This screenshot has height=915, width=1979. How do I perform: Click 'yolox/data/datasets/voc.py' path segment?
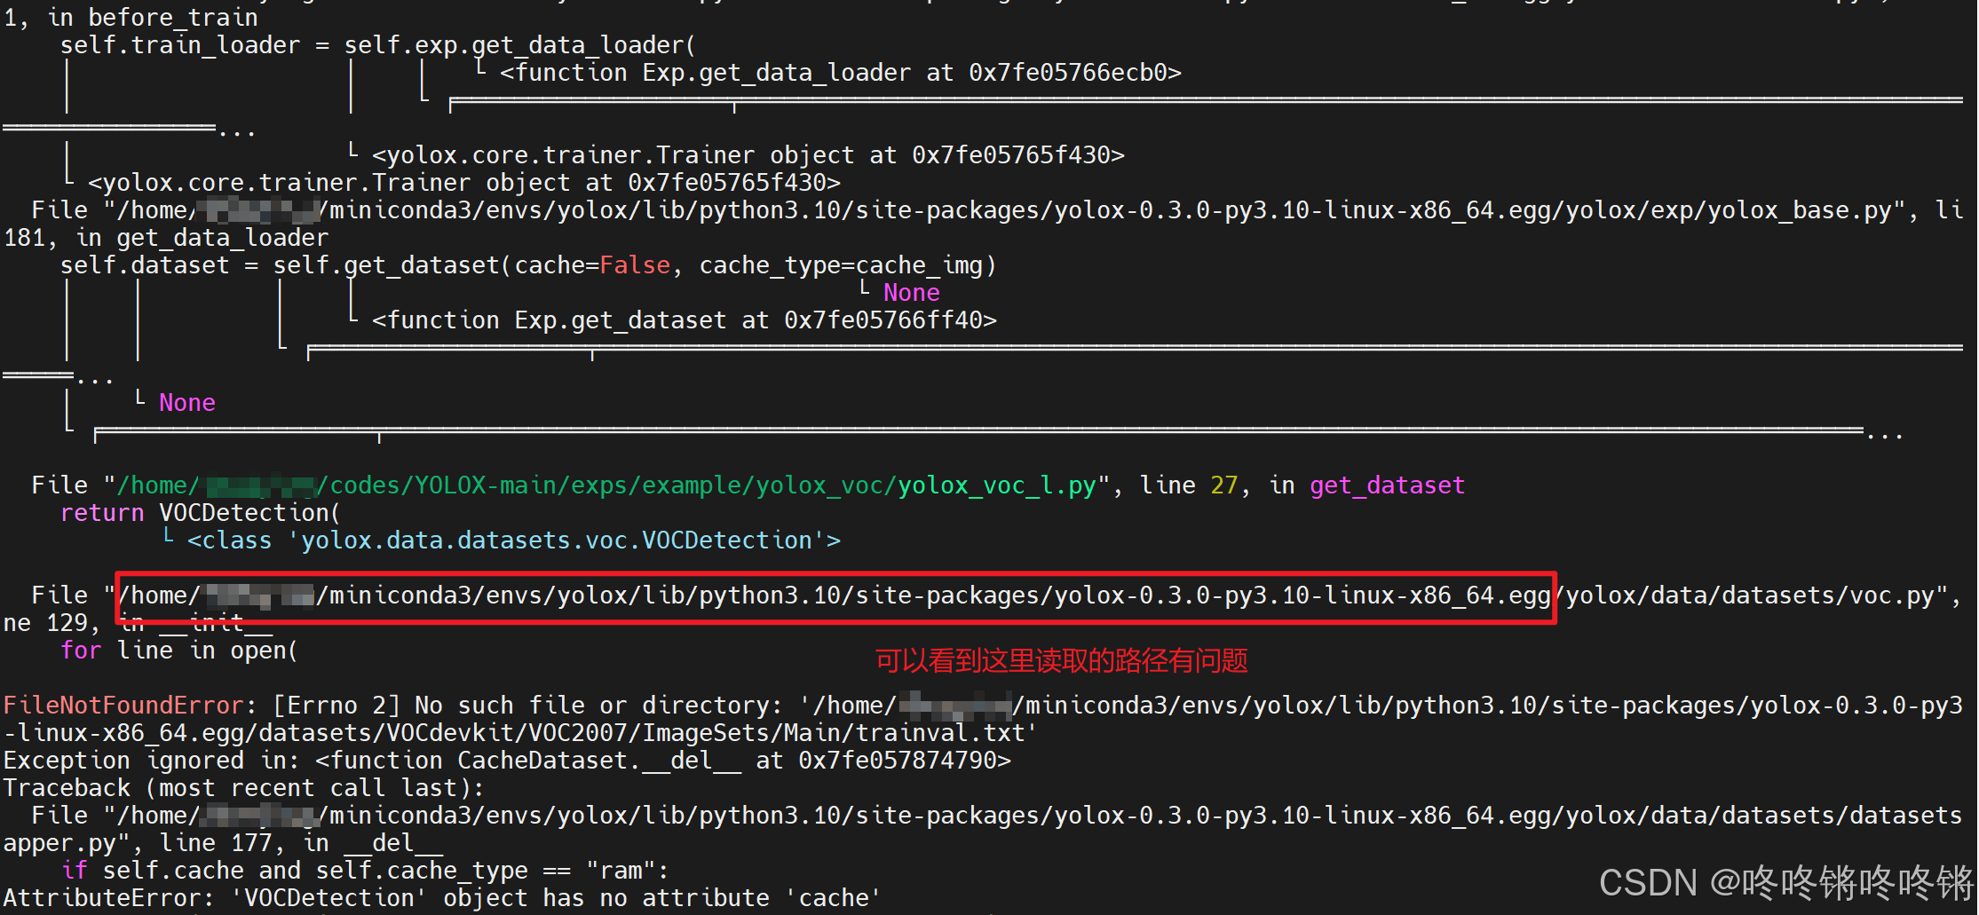(1749, 596)
